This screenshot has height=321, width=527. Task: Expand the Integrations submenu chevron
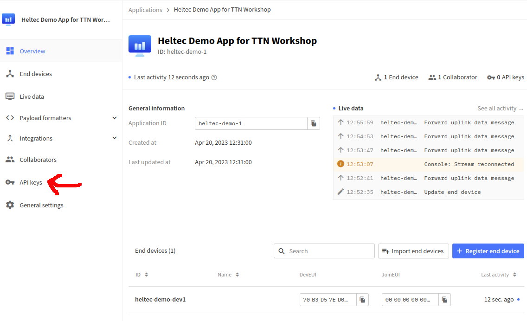click(x=115, y=138)
